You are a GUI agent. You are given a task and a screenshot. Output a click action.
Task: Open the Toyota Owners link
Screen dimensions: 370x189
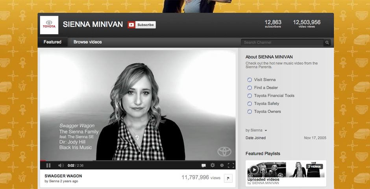pyautogui.click(x=268, y=111)
